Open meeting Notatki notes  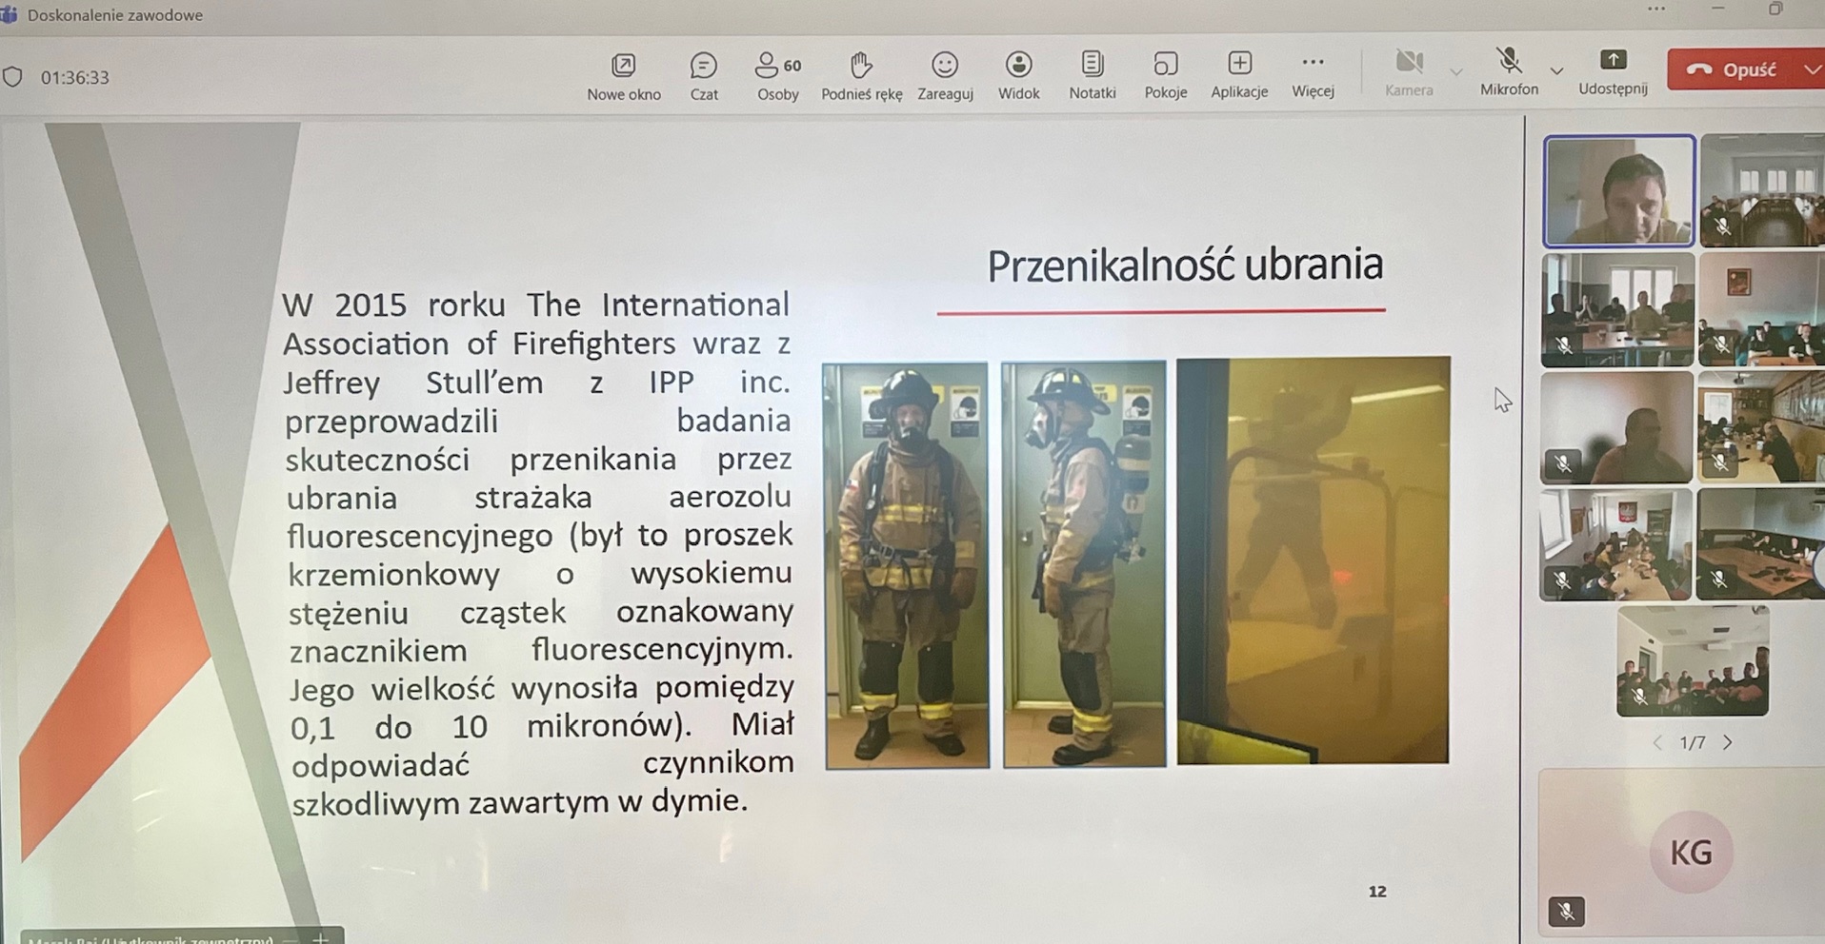point(1092,75)
